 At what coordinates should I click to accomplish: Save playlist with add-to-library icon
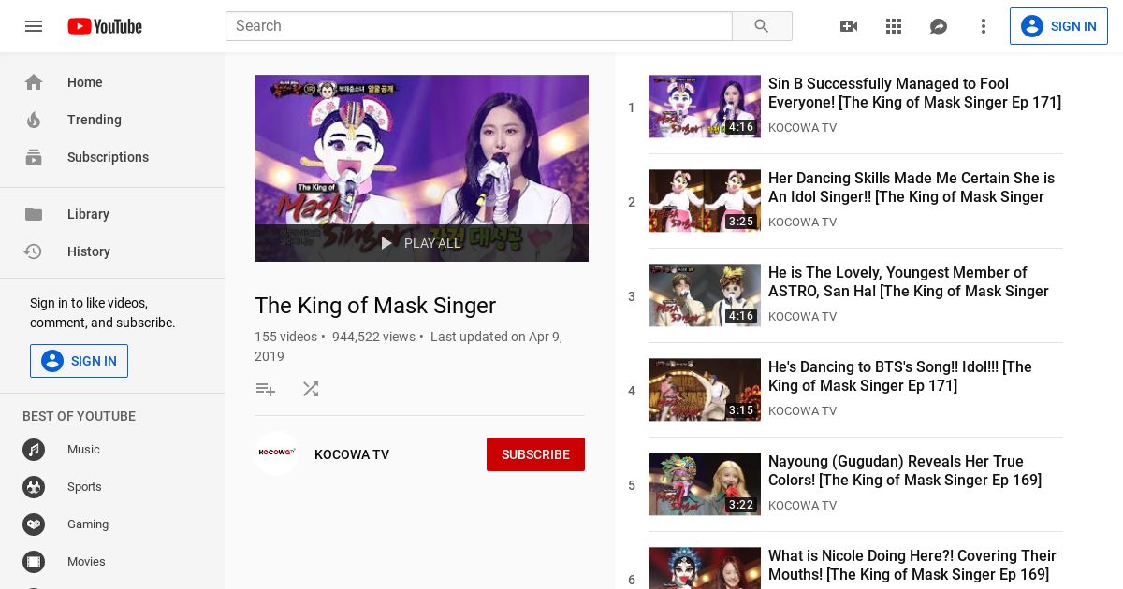point(266,389)
